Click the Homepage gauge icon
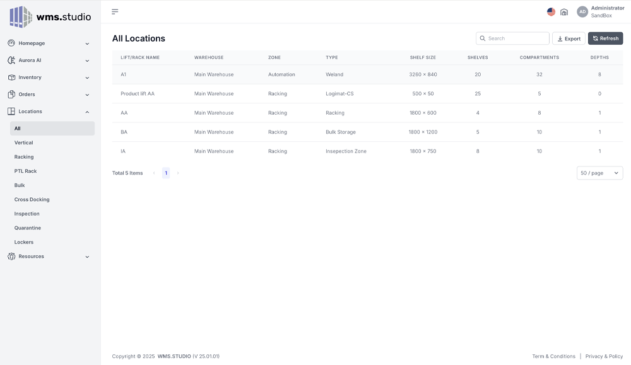Screen dimensions: 631x365 pyautogui.click(x=11, y=43)
